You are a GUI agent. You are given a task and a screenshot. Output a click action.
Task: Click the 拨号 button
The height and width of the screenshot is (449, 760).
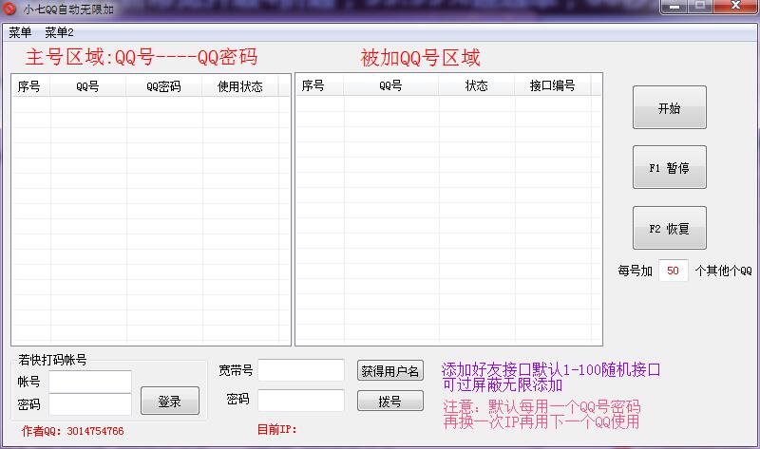click(390, 401)
